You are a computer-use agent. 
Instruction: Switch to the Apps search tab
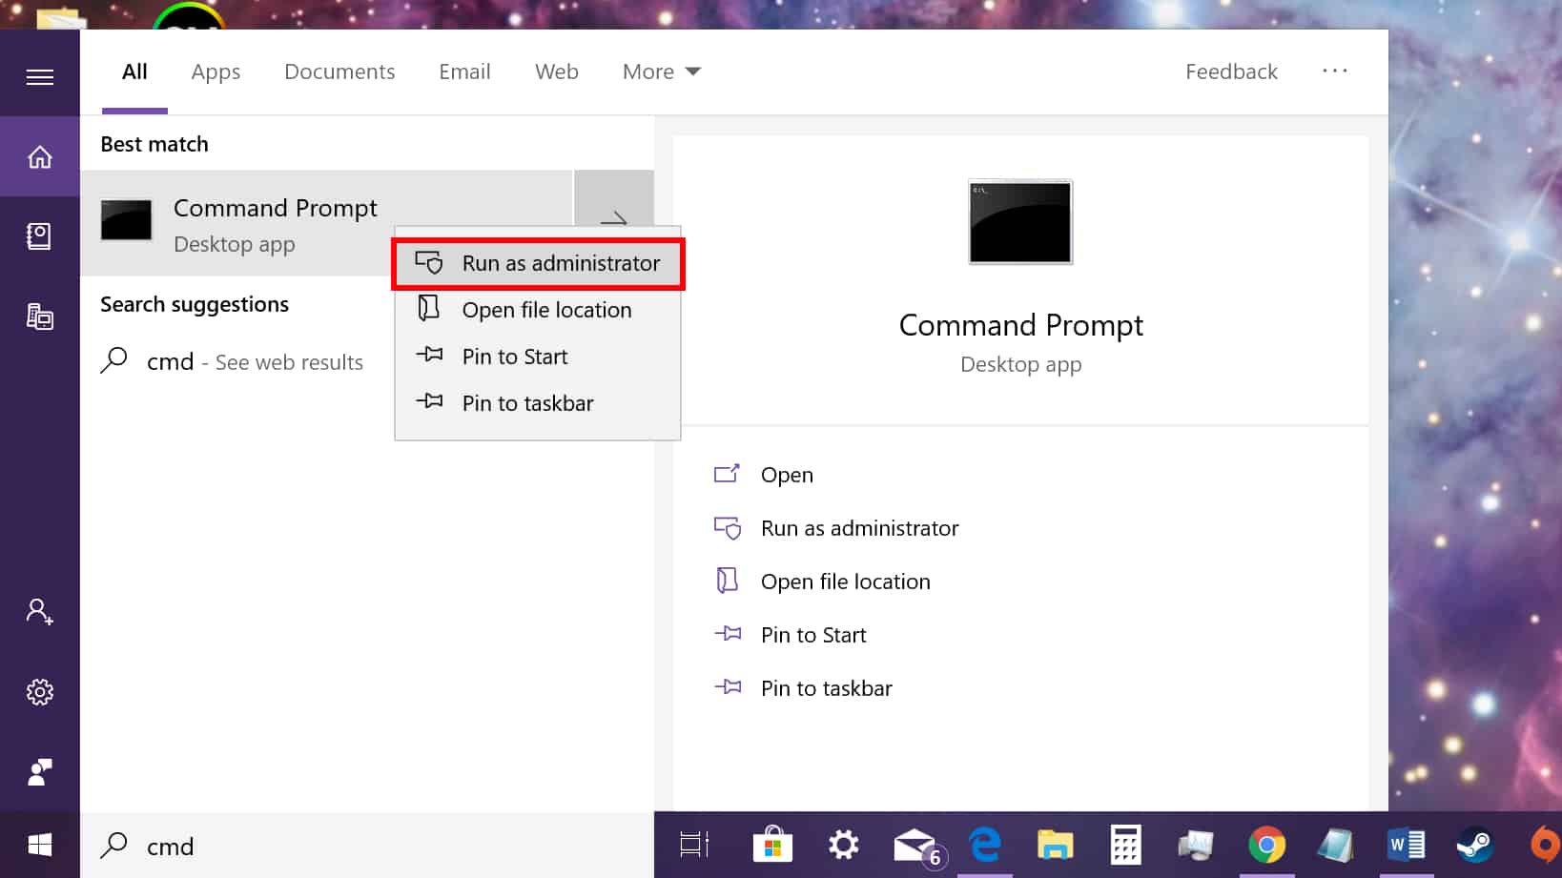(x=216, y=71)
